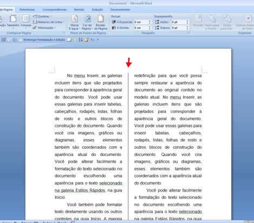Click the yellow folder icon in quick toolbar
The width and height of the screenshot is (254, 223).
(x=86, y=40)
